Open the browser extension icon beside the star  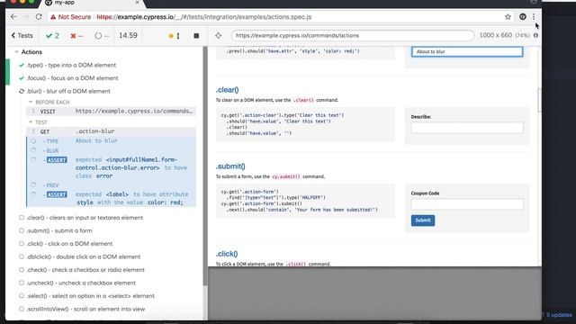coord(522,17)
